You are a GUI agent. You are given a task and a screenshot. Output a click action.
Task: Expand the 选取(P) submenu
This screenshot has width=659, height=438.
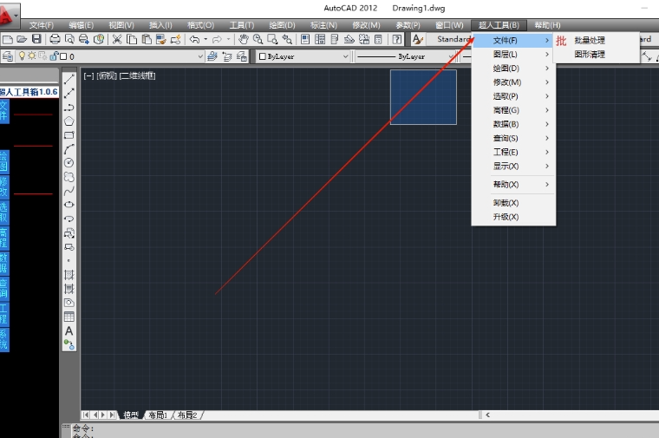click(x=513, y=96)
